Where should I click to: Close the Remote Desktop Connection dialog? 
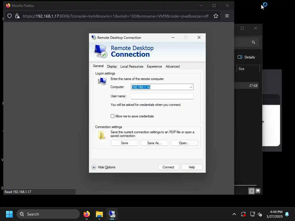[x=199, y=37]
